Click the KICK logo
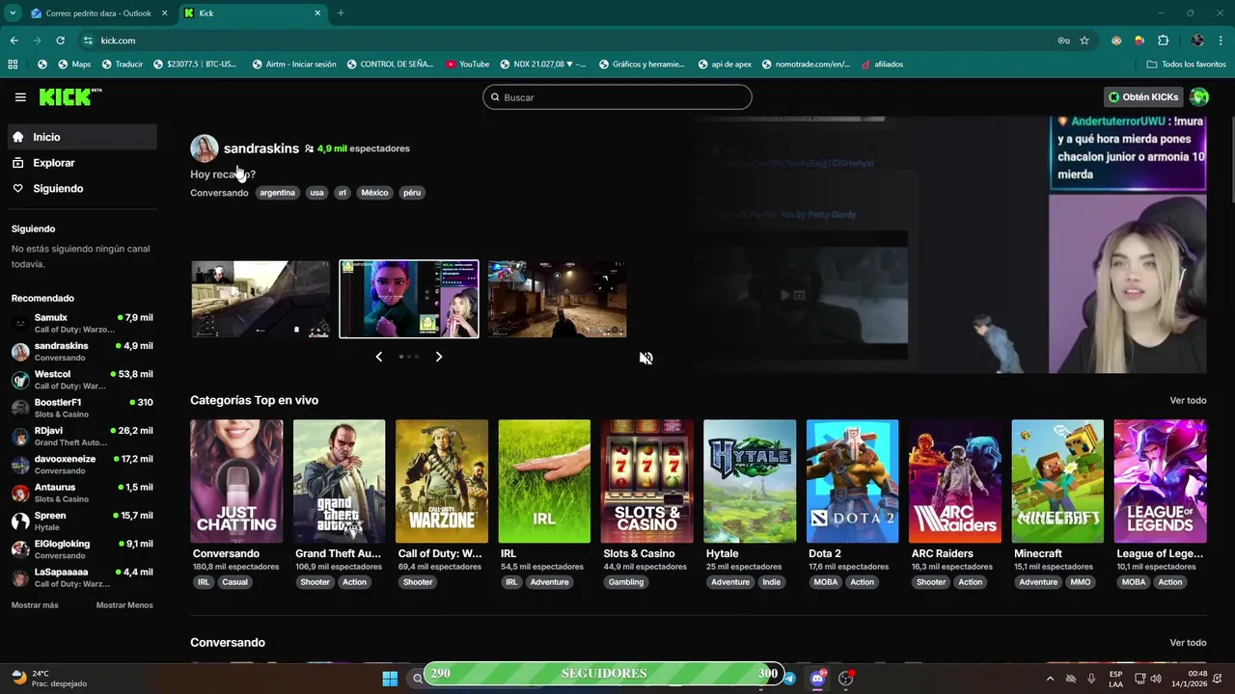Viewport: 1235px width, 694px height. click(69, 96)
